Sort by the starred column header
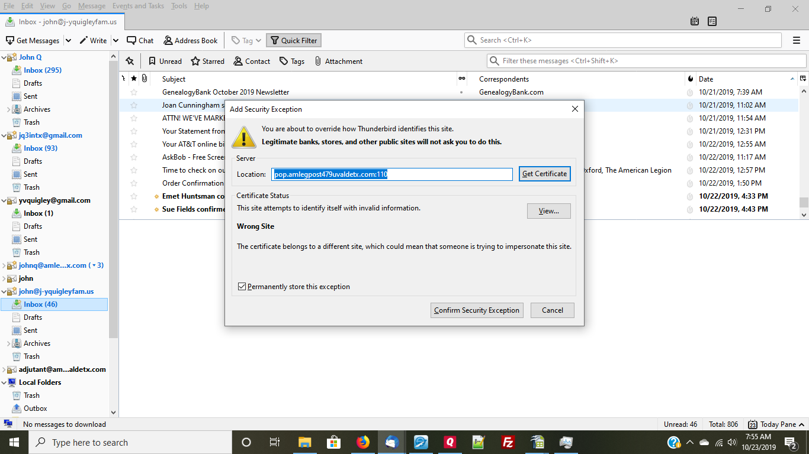 (134, 79)
